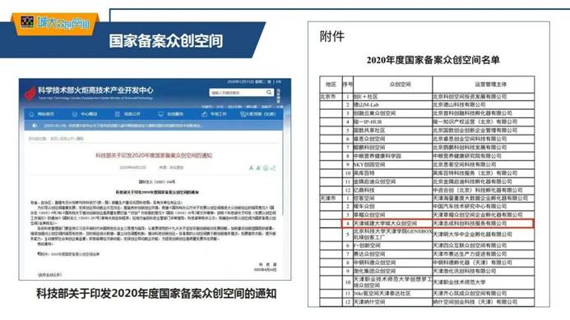Click the red torch logo of 科学技术部火炬中心
This screenshot has height=320, width=570.
30,93
